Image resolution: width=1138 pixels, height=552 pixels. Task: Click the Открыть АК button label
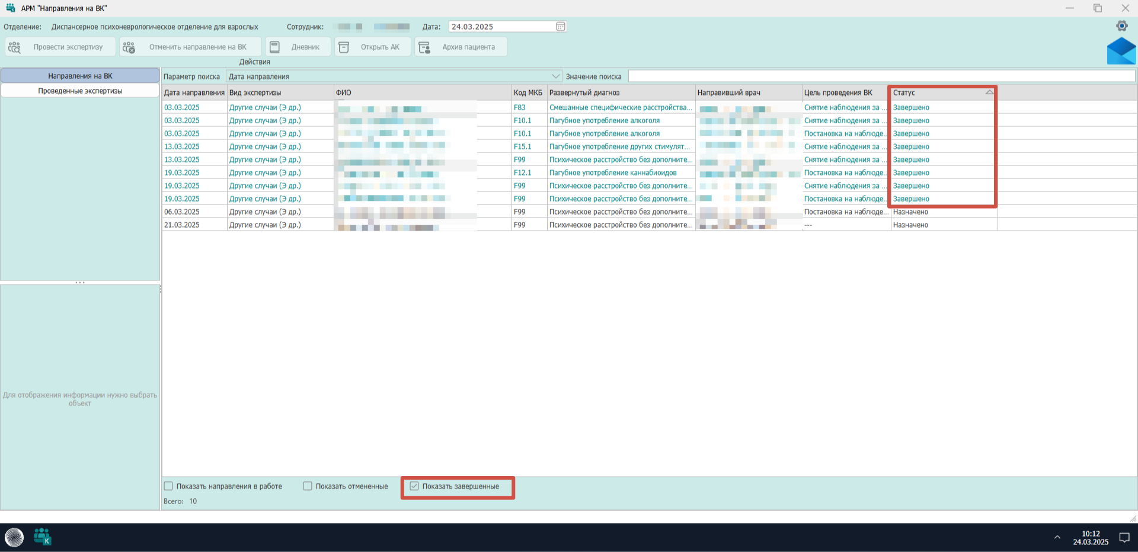coord(380,47)
